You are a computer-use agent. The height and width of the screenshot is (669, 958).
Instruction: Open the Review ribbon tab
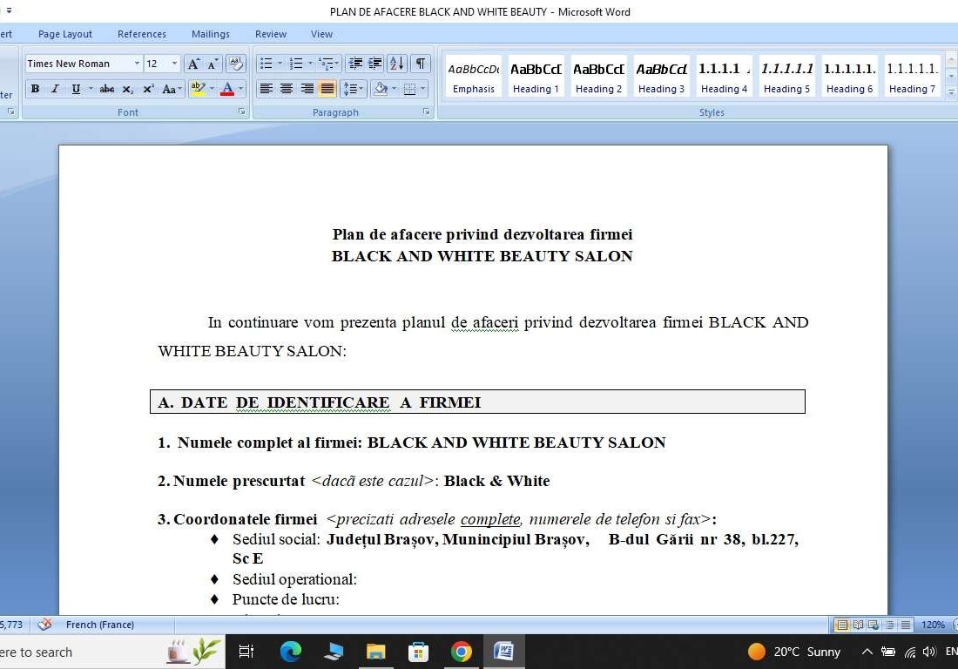[270, 34]
